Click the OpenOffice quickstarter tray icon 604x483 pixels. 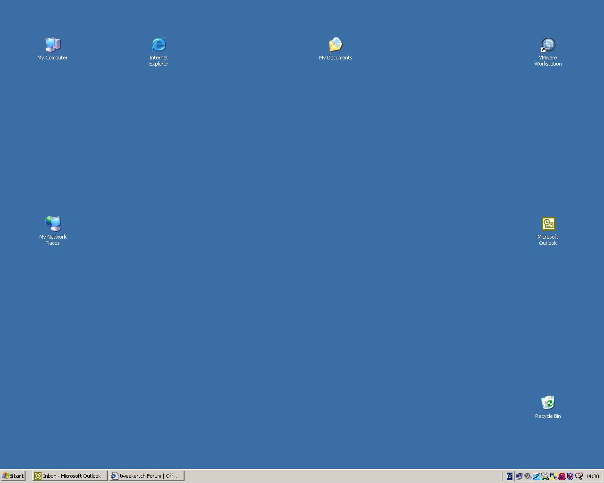tap(536, 476)
